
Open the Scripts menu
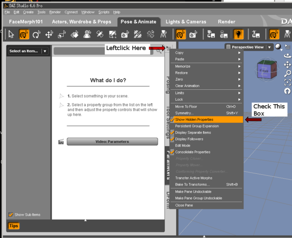pyautogui.click(x=104, y=12)
